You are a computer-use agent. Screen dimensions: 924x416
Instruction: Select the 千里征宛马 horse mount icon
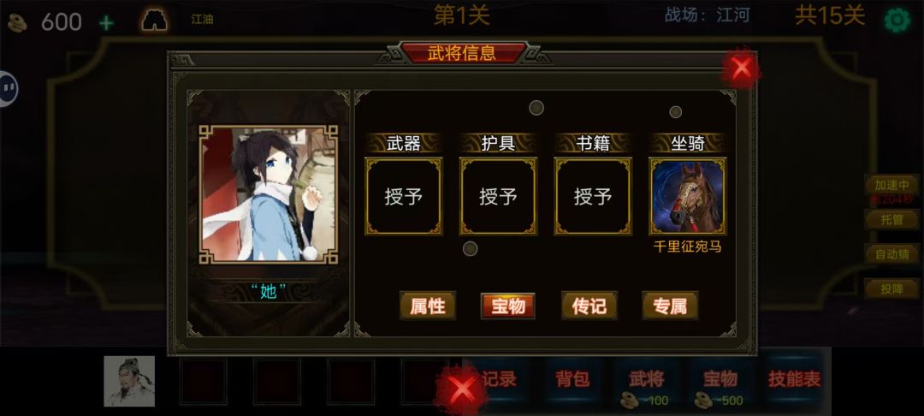pyautogui.click(x=688, y=196)
